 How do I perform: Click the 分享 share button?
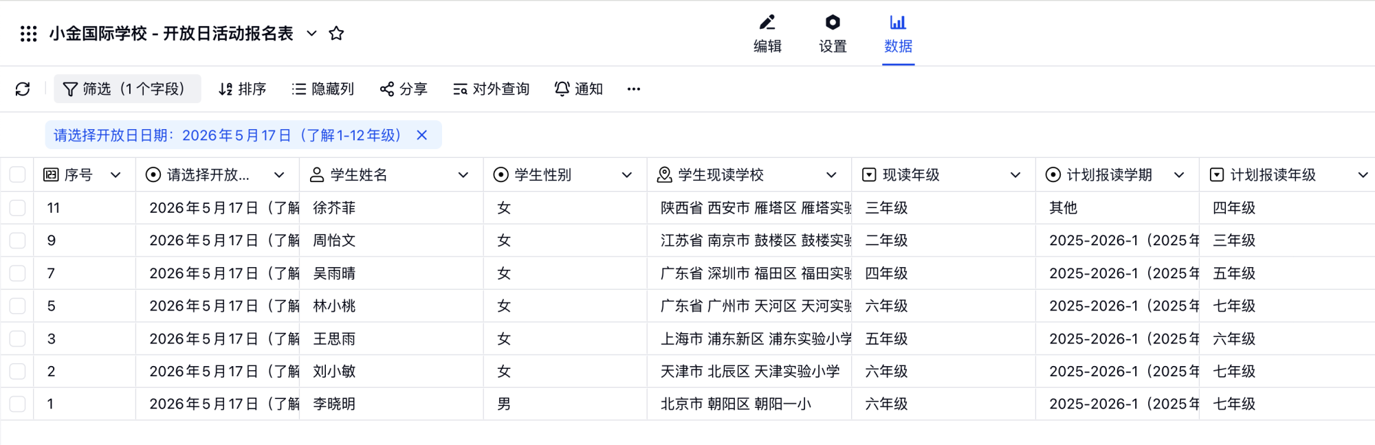[x=404, y=89]
